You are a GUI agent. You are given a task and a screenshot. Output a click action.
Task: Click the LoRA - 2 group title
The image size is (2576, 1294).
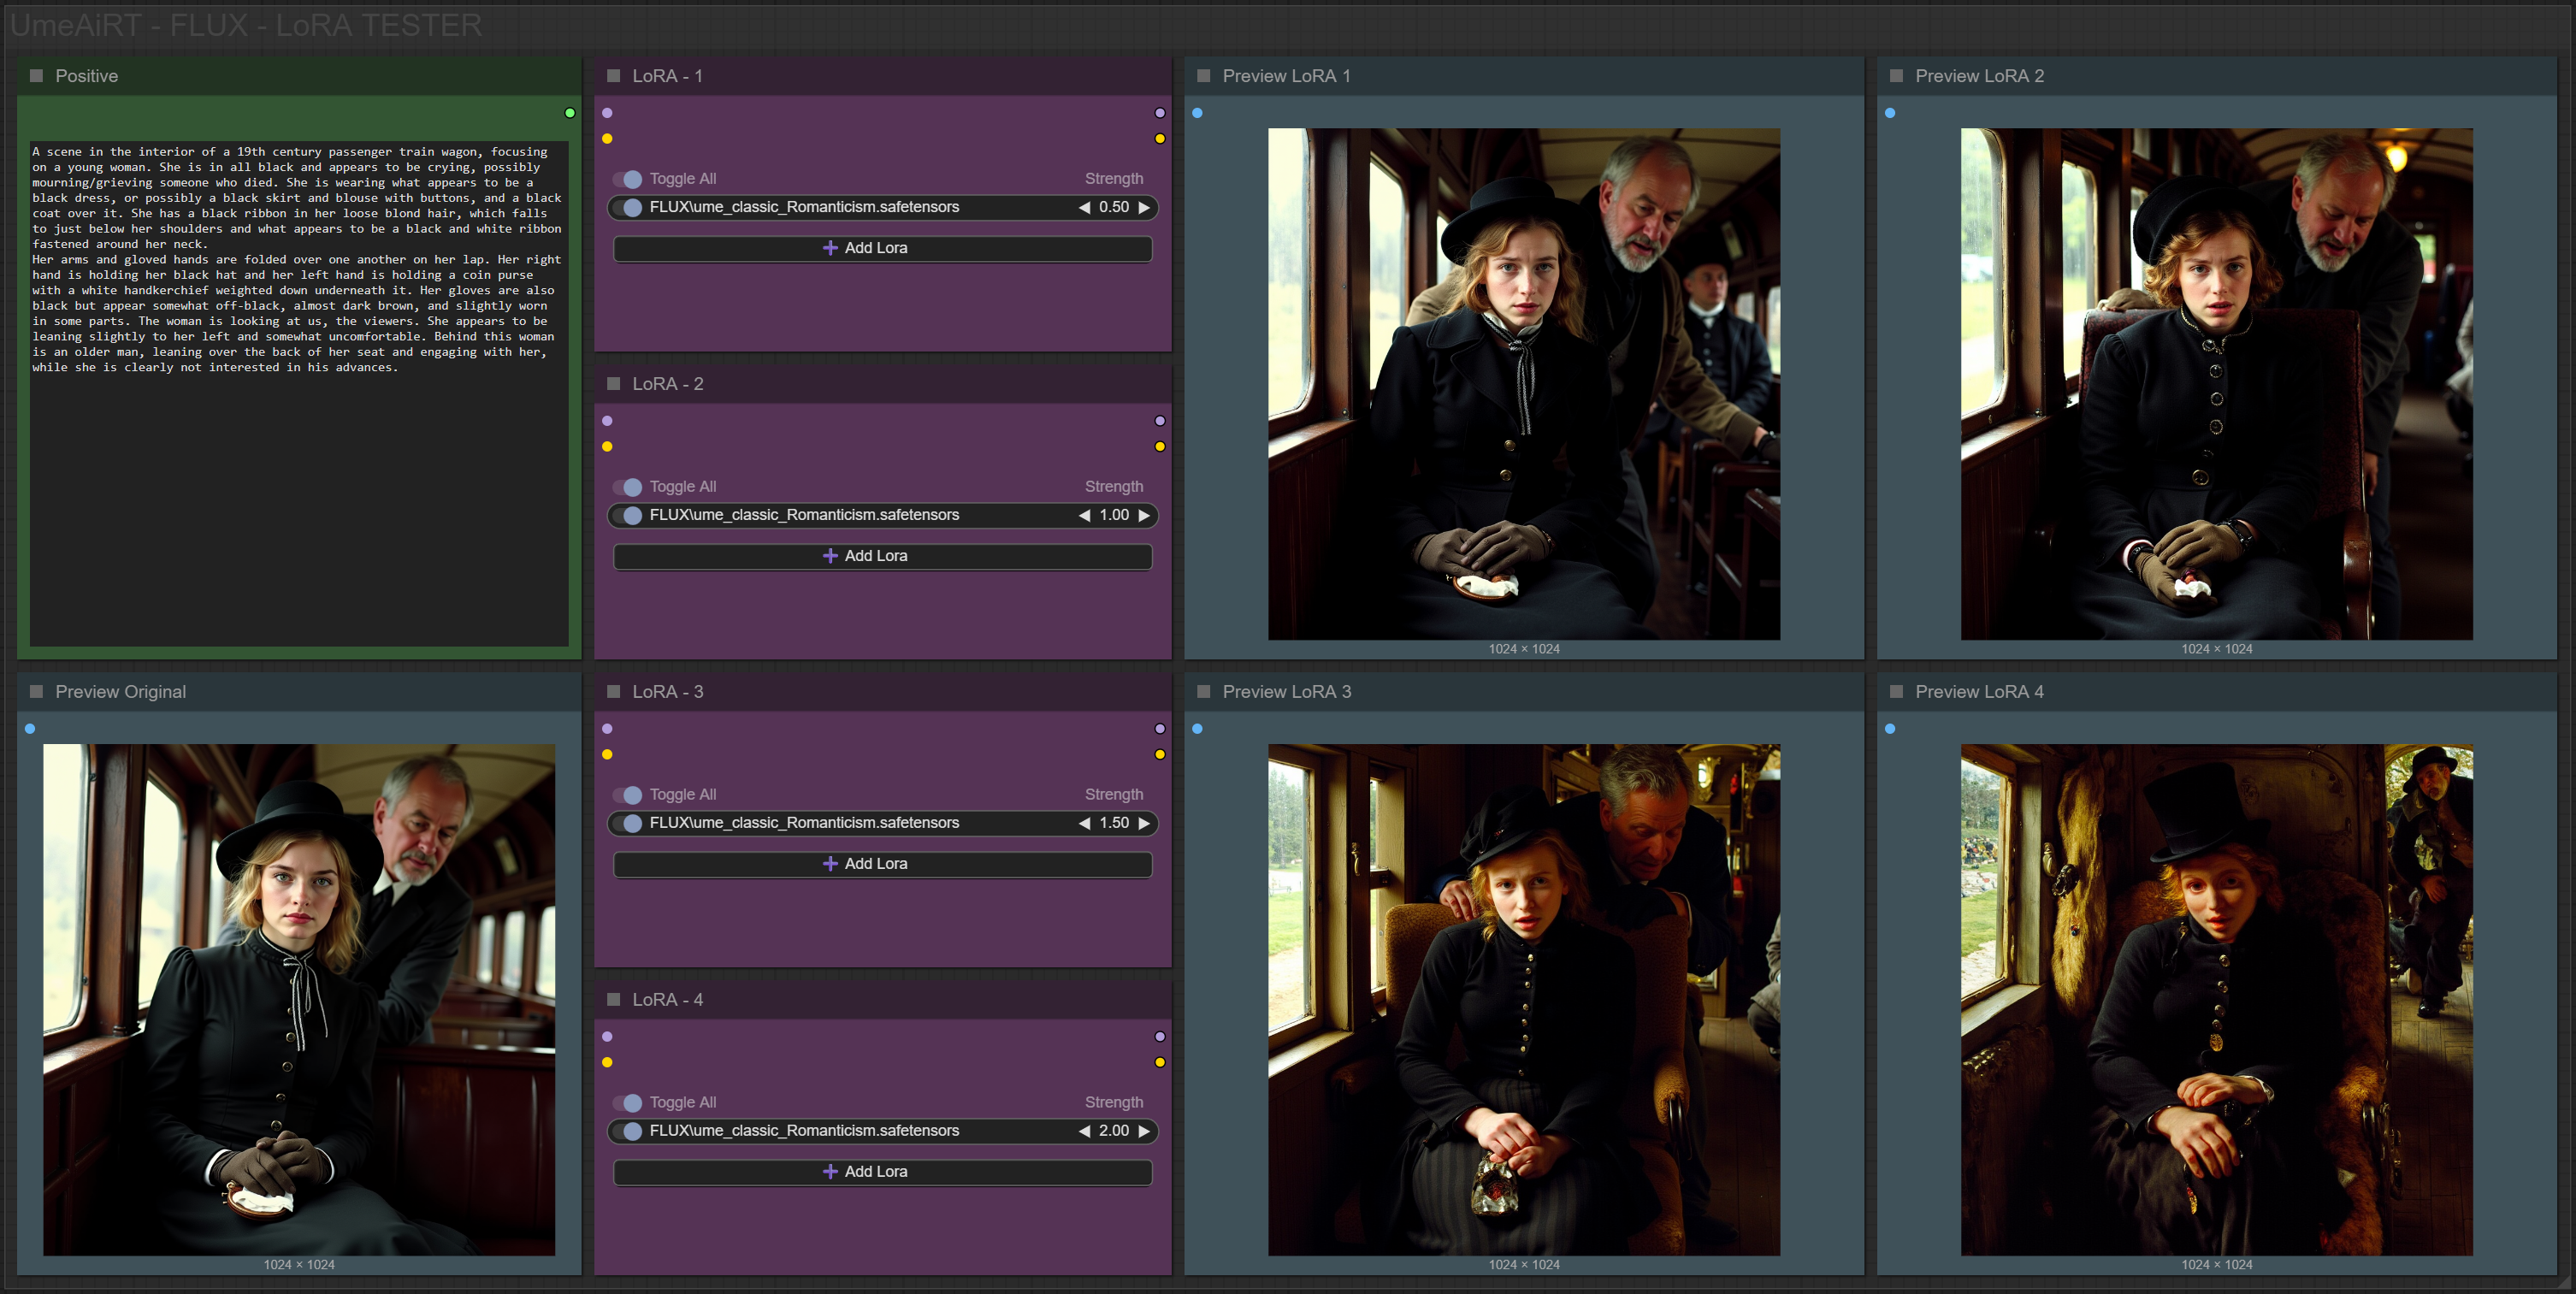point(667,384)
